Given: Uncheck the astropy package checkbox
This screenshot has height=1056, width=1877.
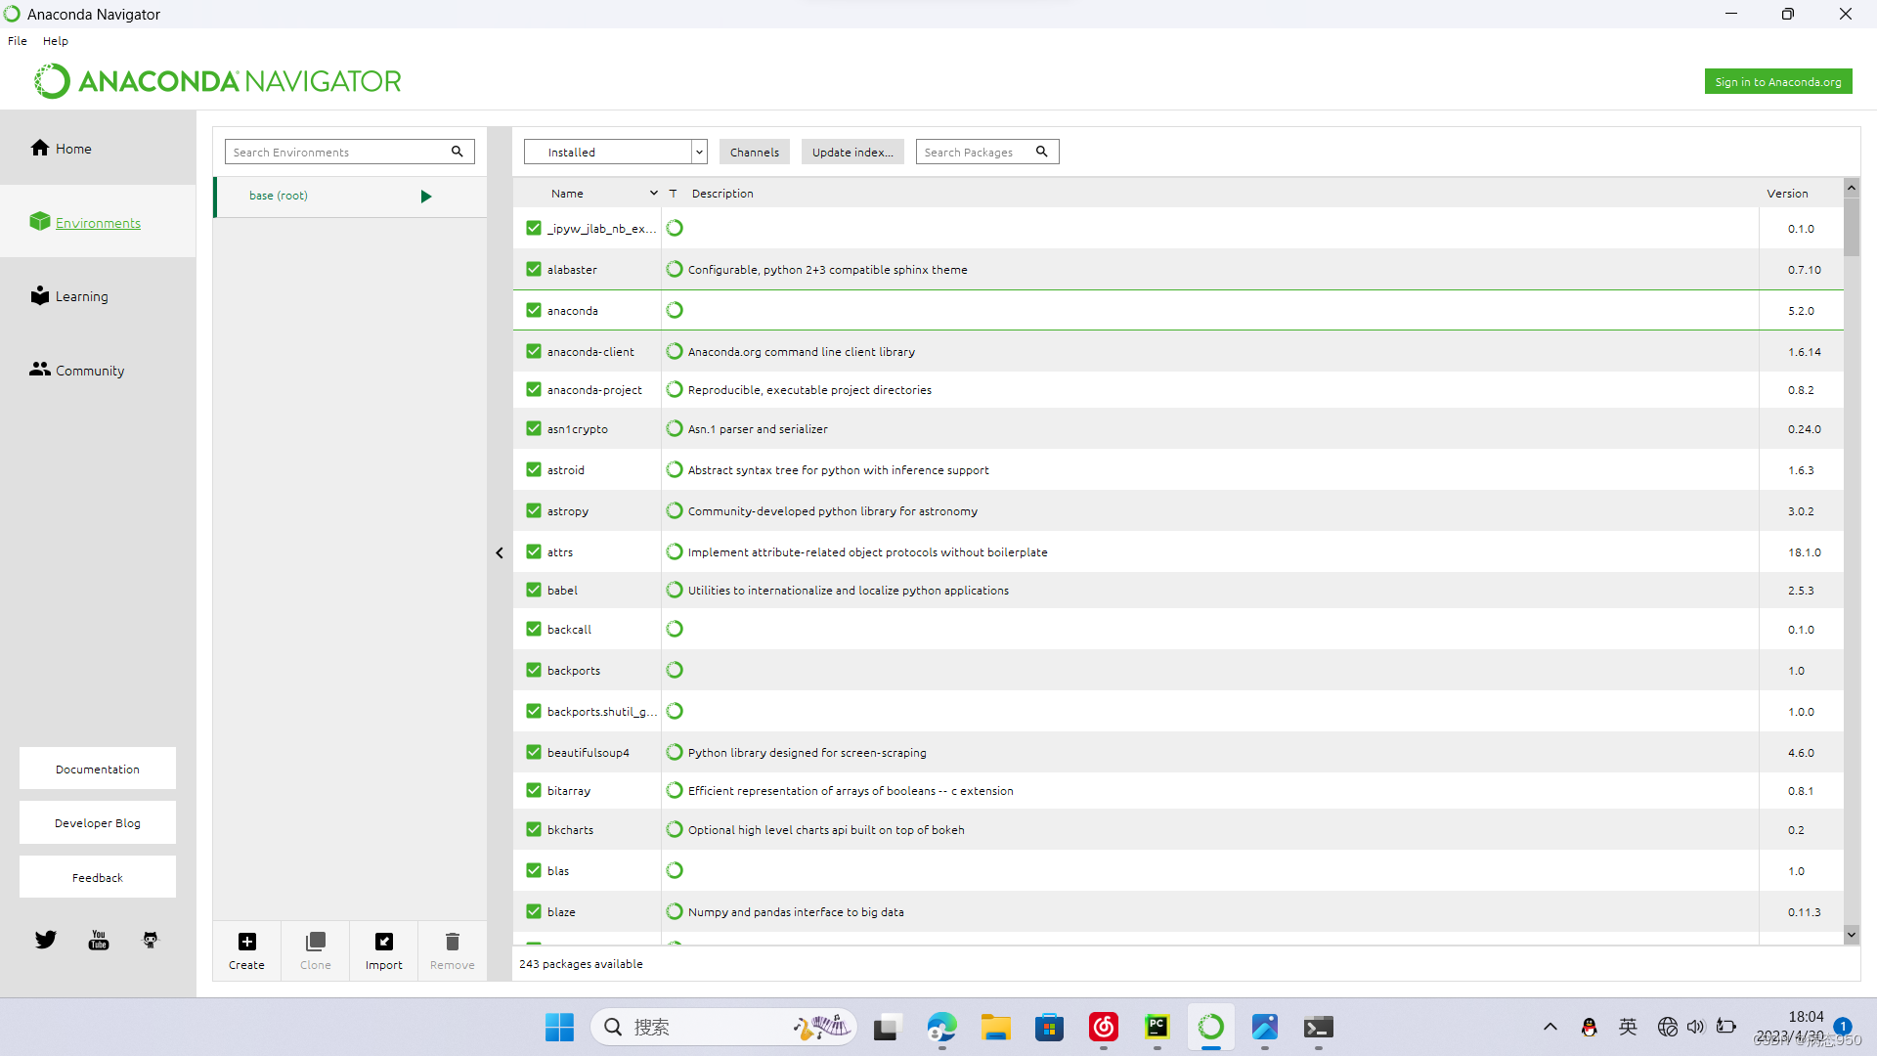Looking at the screenshot, I should point(534,510).
